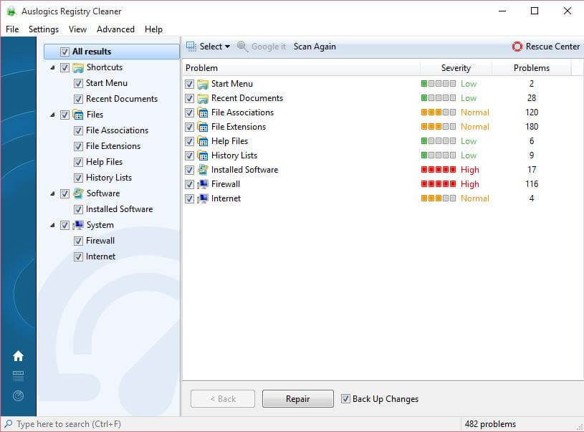Click Scan Again

click(315, 47)
